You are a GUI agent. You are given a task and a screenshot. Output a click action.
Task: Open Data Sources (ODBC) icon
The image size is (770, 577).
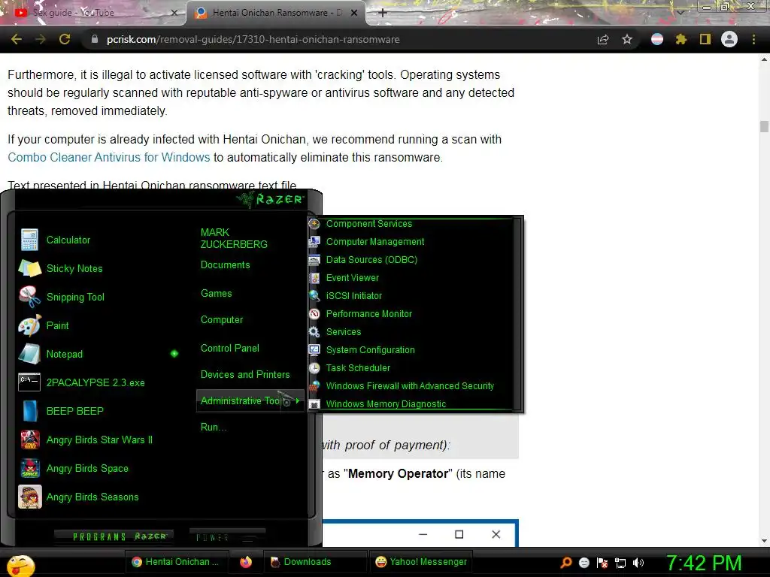314,260
